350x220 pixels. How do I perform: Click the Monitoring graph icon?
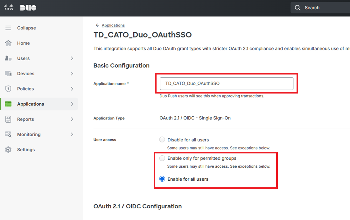tap(8, 134)
